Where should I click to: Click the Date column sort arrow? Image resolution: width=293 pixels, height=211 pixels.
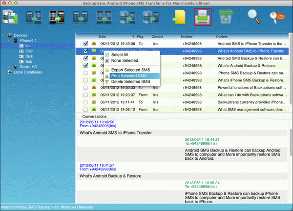pyautogui.click(x=133, y=37)
